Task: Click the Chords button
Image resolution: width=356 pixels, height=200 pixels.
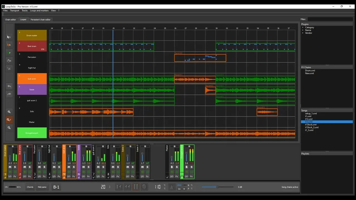Action: pos(30,187)
